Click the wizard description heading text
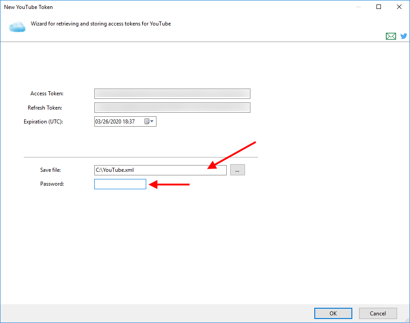 [x=101, y=24]
